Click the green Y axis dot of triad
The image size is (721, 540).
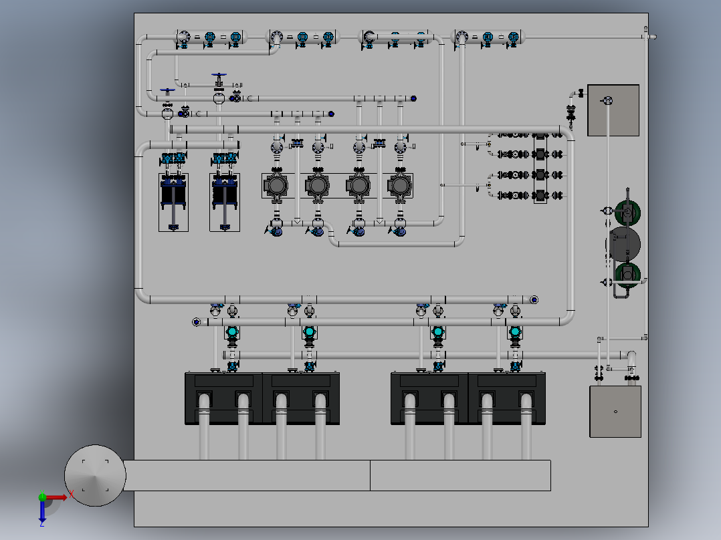(x=42, y=497)
